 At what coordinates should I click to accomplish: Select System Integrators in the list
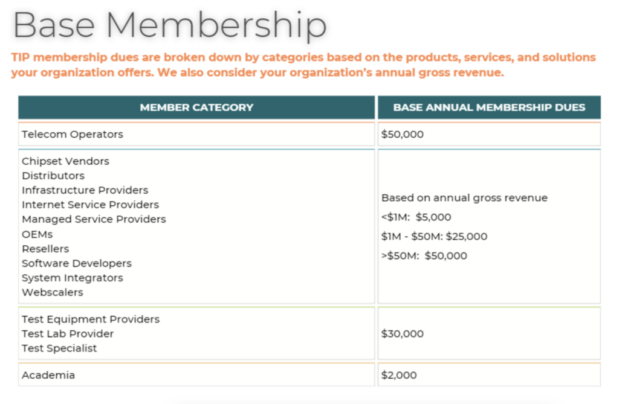tap(73, 278)
